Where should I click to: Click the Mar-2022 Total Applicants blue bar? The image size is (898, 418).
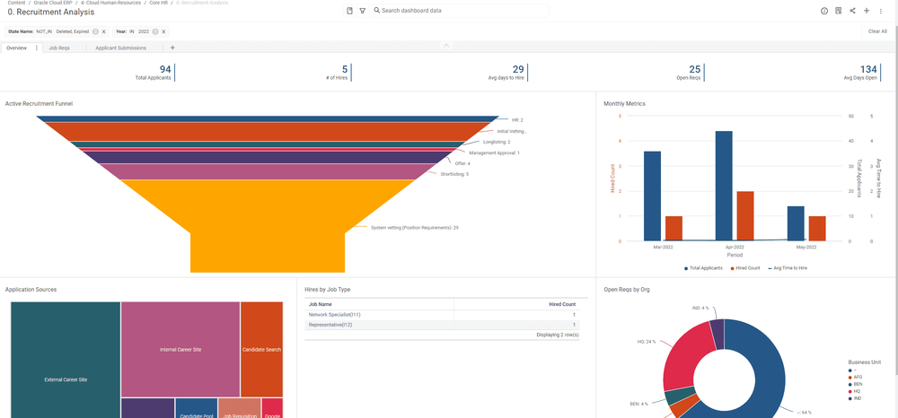tap(652, 196)
